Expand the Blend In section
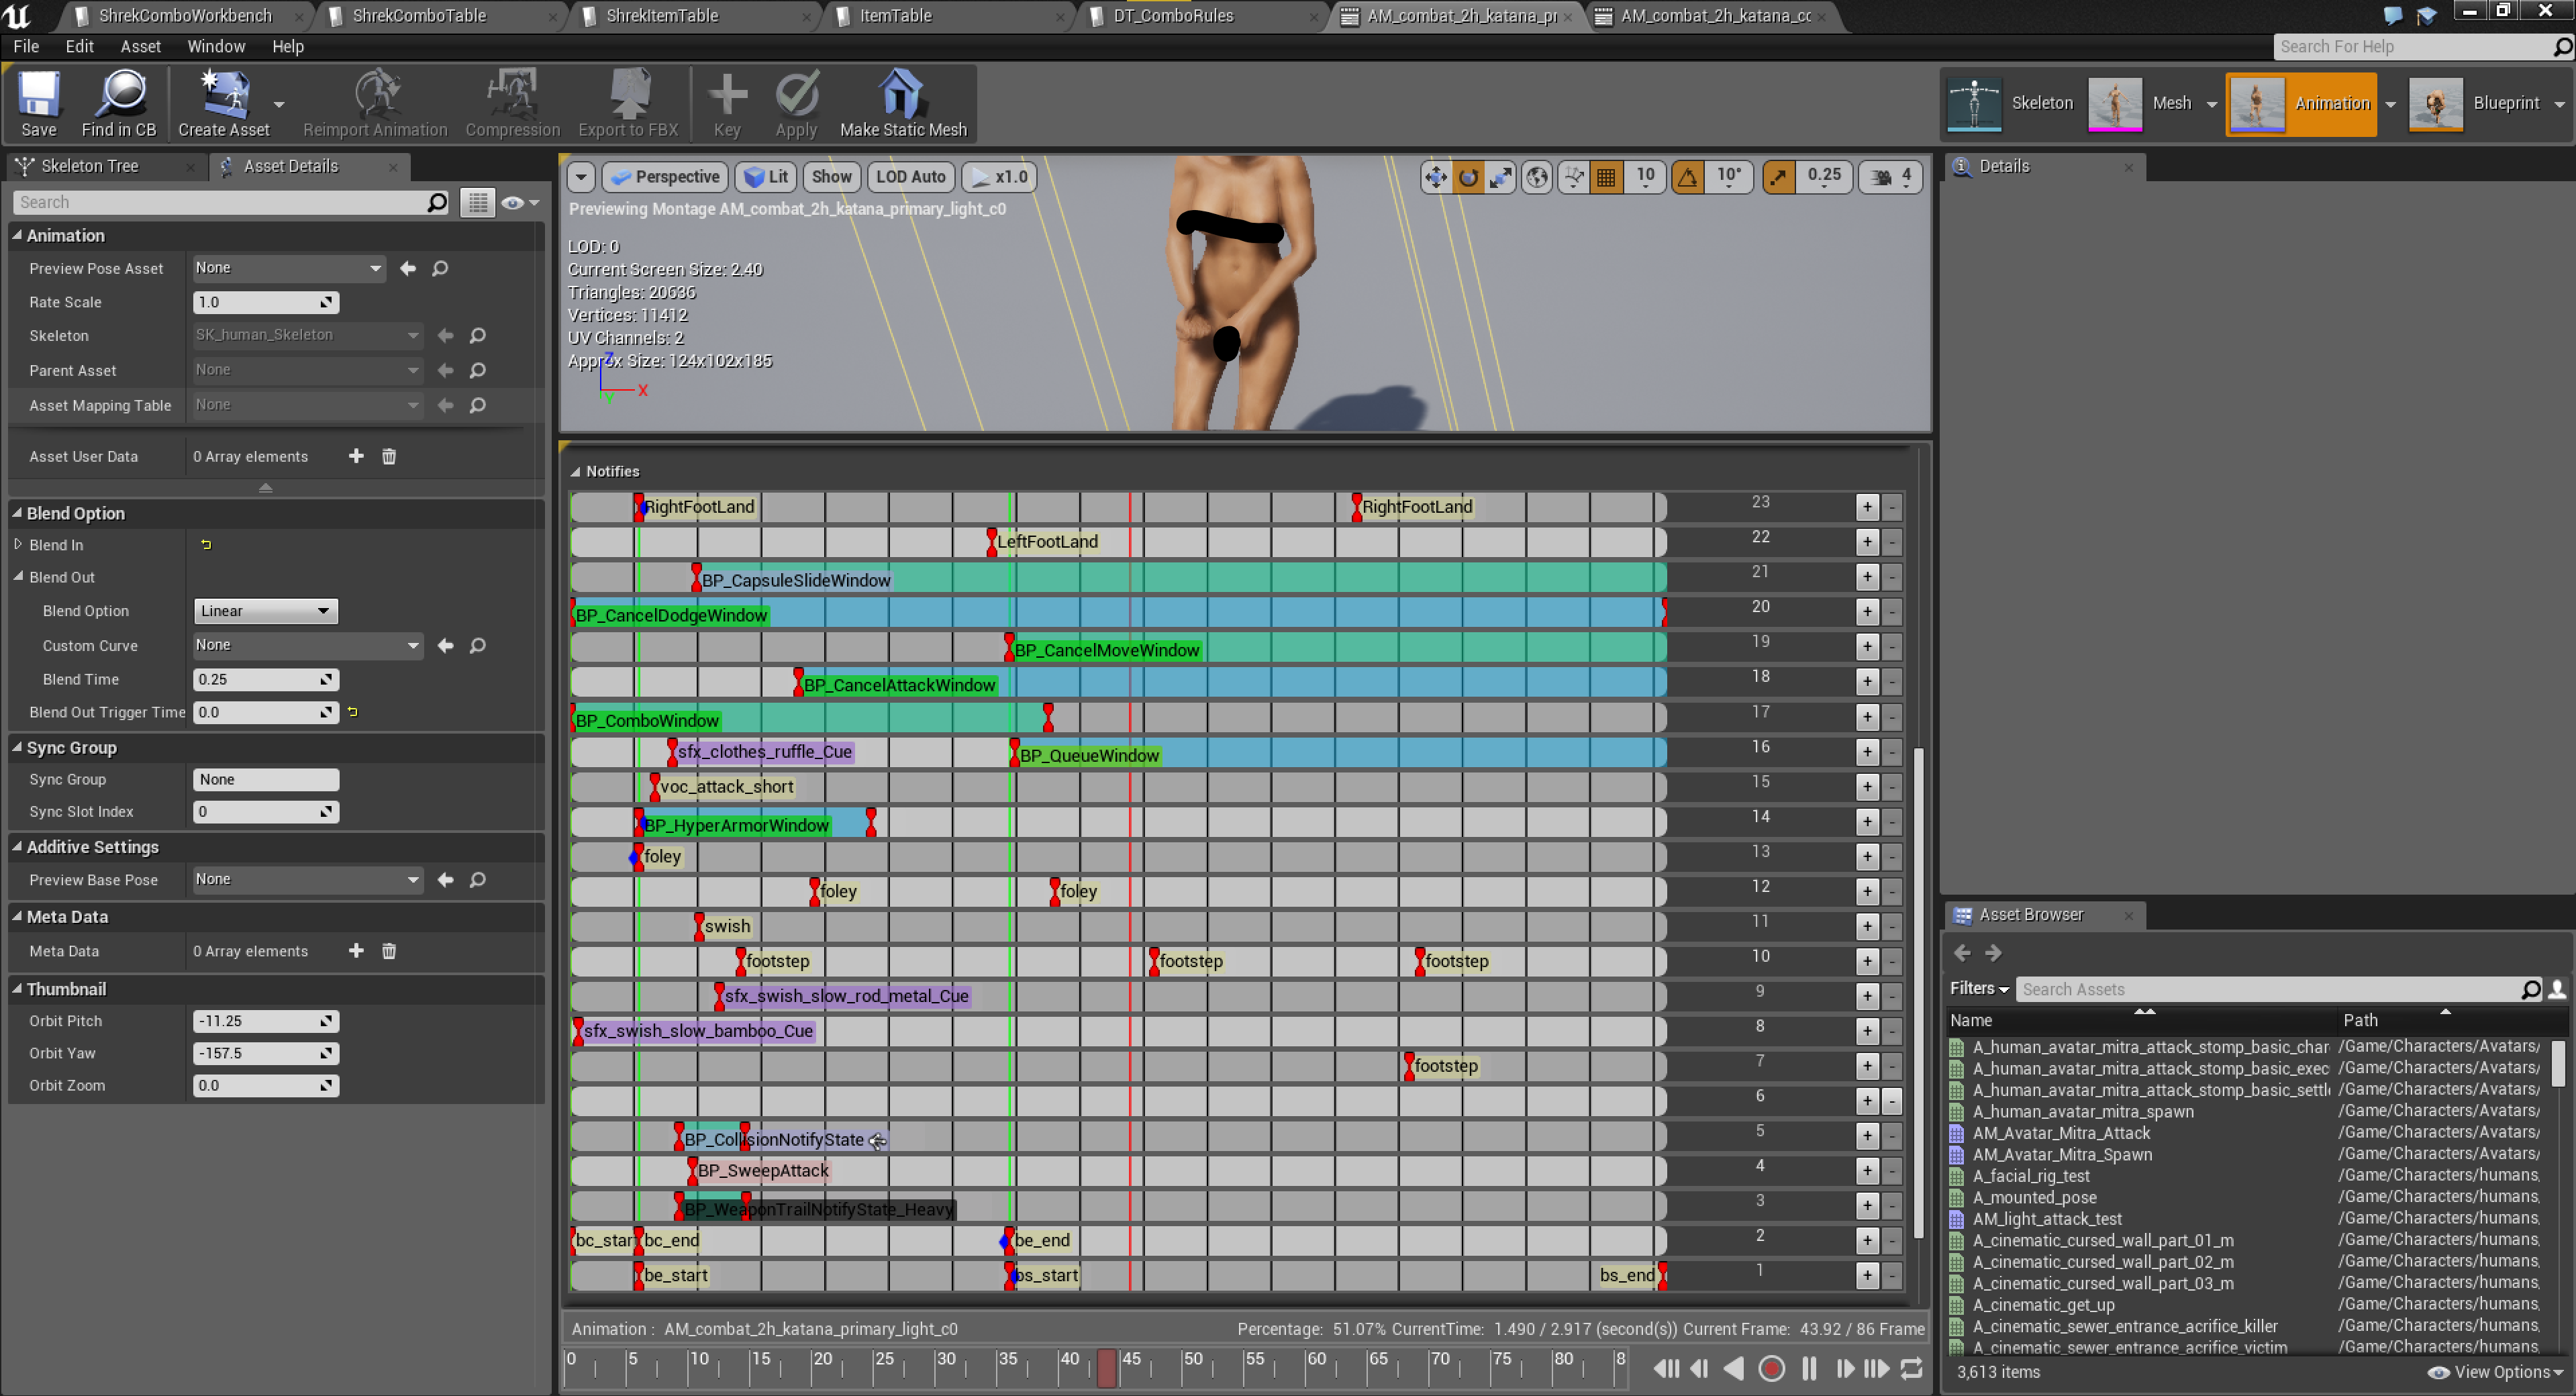 18,545
